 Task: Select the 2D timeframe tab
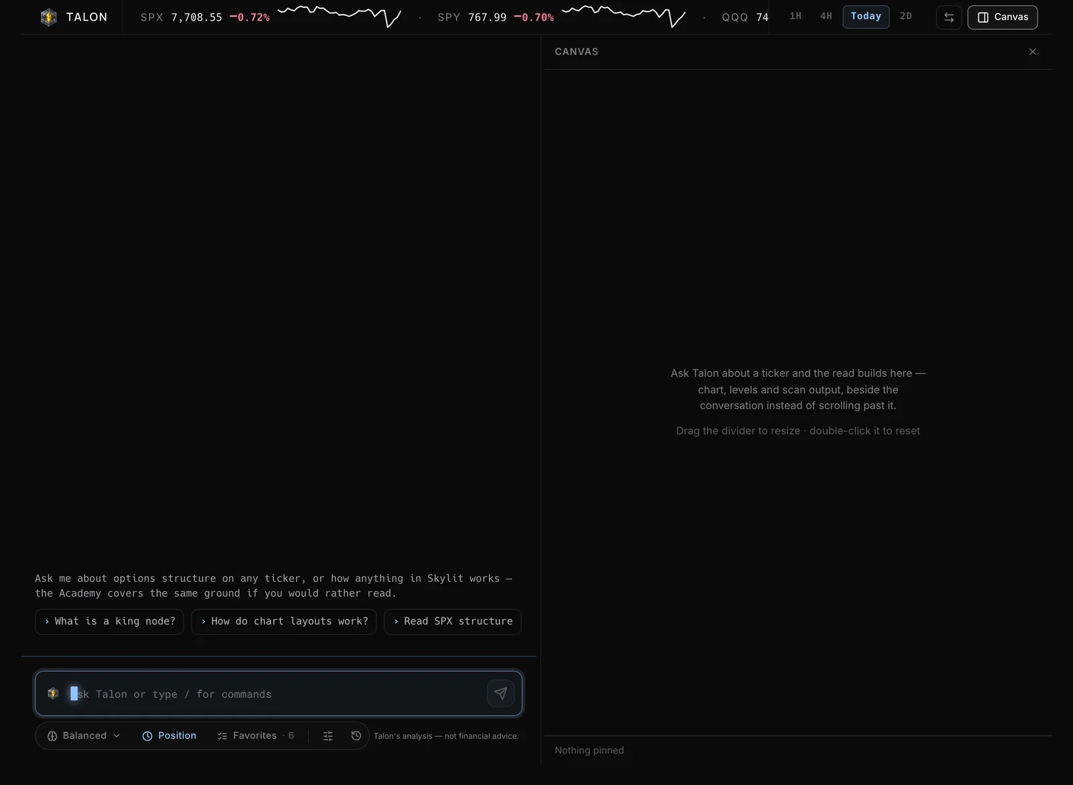tap(906, 16)
